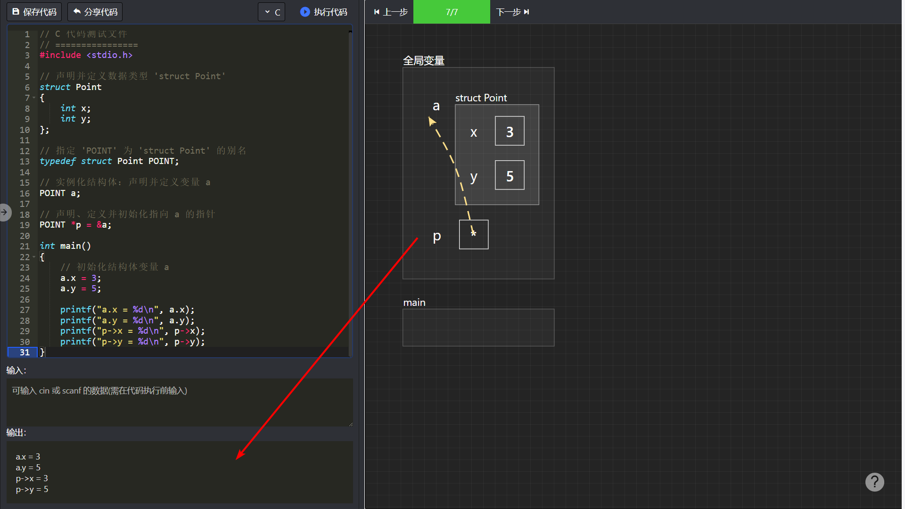Screen dimensions: 905x509
Task: Click the printf a.x line 27
Action: pos(127,310)
